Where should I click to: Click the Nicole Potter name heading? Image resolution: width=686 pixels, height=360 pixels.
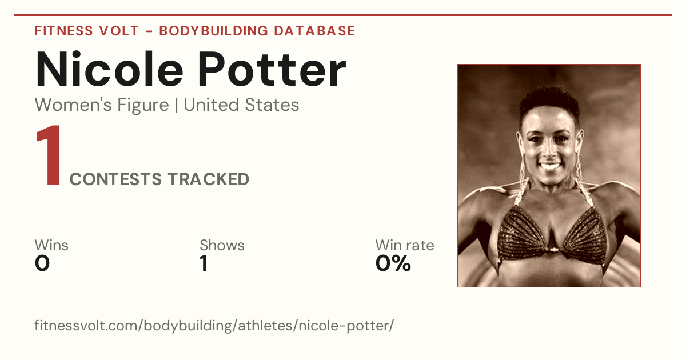point(191,70)
